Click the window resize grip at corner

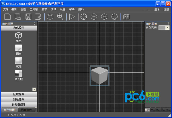coord(170,115)
